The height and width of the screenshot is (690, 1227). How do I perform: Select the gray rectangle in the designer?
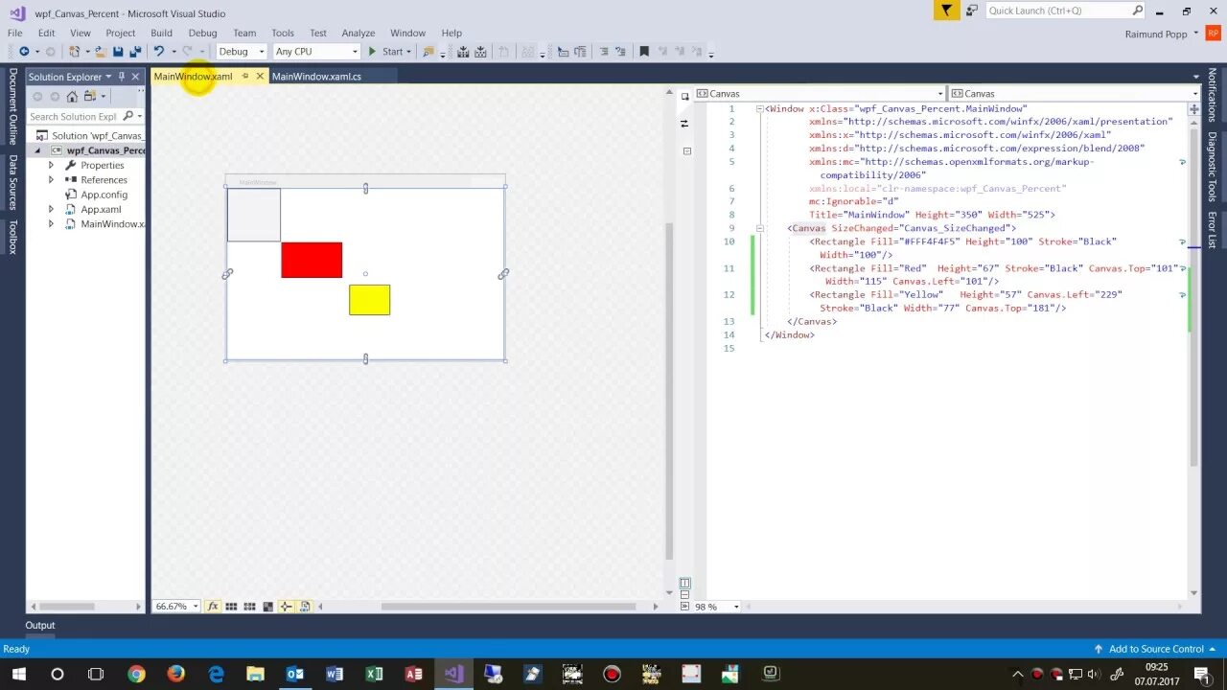coord(254,215)
